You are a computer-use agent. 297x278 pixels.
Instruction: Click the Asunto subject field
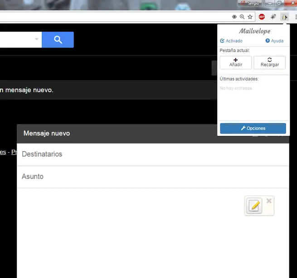153,177
